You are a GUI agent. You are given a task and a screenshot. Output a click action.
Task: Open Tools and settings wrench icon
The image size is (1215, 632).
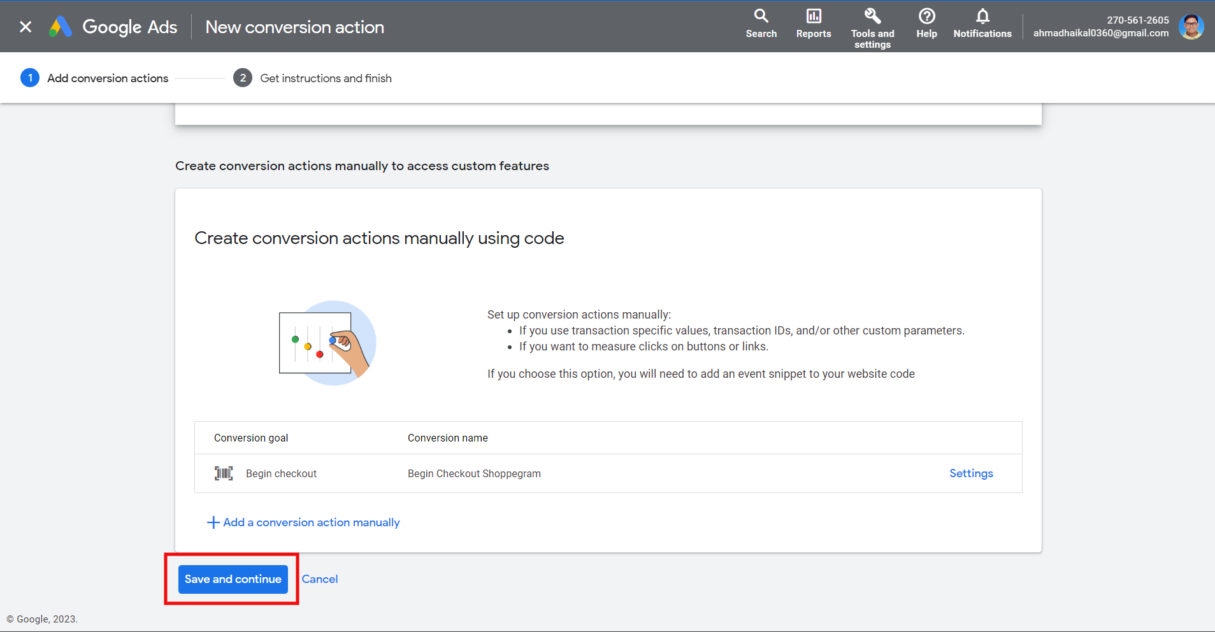click(x=873, y=16)
